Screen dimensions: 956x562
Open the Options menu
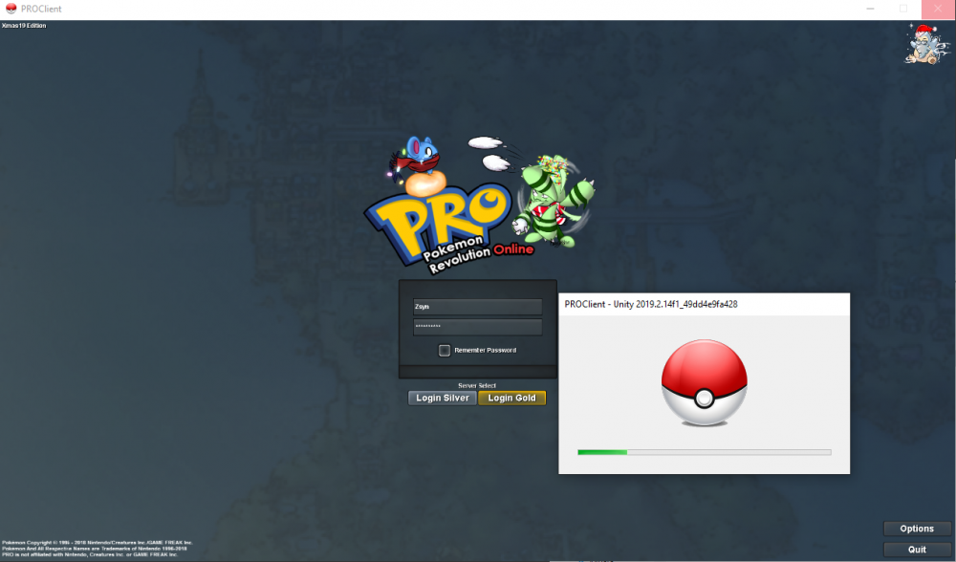pyautogui.click(x=916, y=529)
